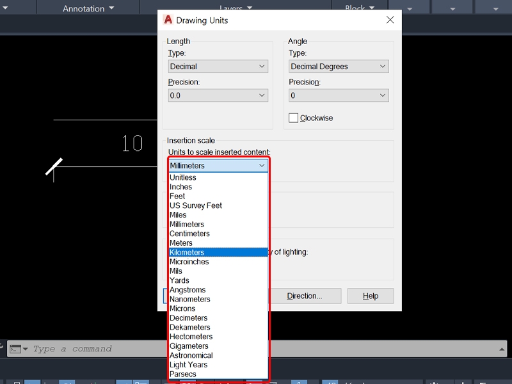Open the command line recent commands icon
The height and width of the screenshot is (384, 512).
click(19, 349)
